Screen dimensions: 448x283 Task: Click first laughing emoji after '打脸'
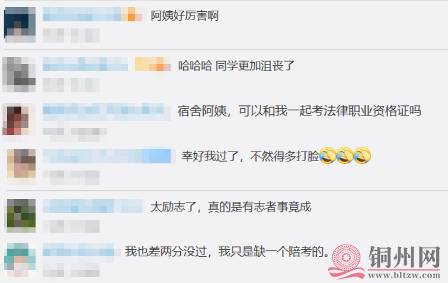pyautogui.click(x=328, y=156)
